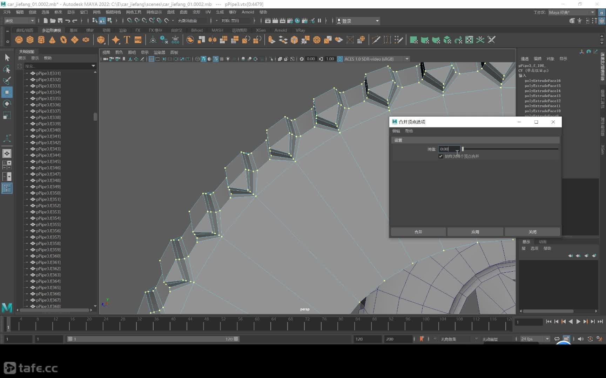This screenshot has height=378, width=606.
Task: Click the Apply button in the dialog
Action: coord(475,232)
